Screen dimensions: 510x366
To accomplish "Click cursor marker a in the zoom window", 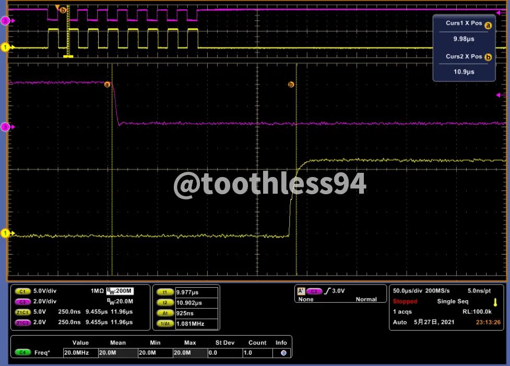I will click(x=107, y=85).
